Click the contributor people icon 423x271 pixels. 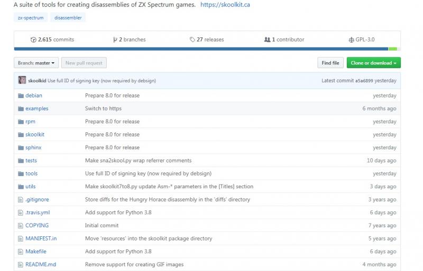coord(267,40)
